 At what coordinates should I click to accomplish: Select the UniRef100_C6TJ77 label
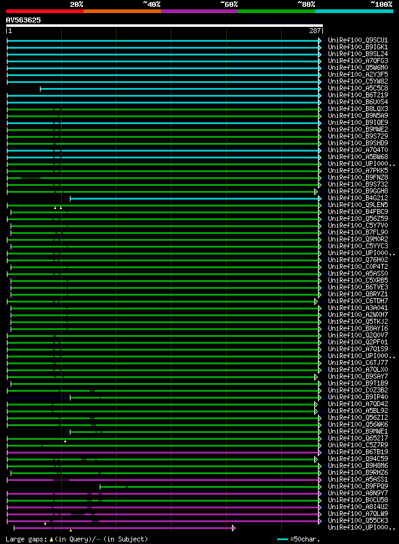click(358, 363)
